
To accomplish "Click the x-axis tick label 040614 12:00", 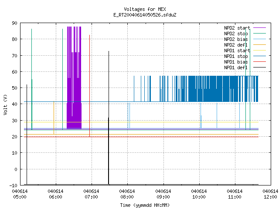I will pyautogui.click(x=270, y=194).
